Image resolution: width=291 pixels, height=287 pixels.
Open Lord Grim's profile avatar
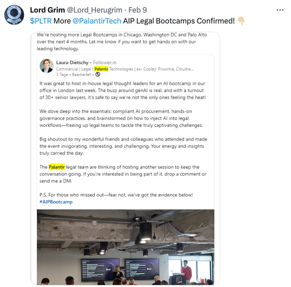[14, 15]
